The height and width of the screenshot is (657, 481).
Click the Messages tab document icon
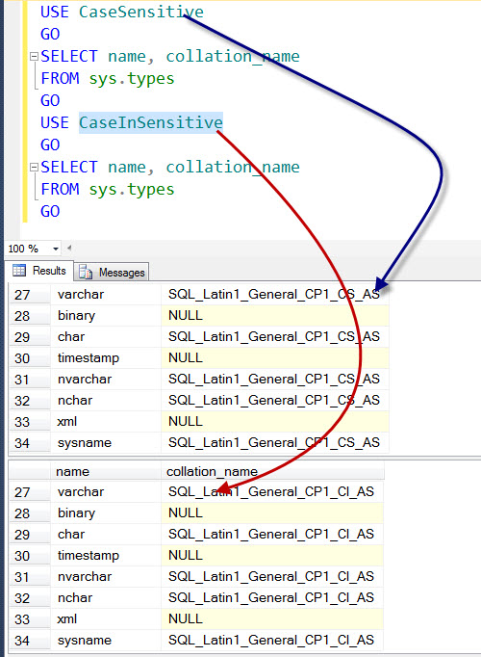tap(86, 272)
